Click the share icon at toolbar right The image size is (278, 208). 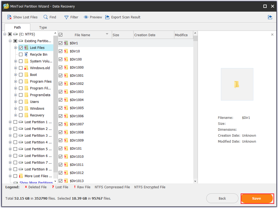click(x=270, y=17)
